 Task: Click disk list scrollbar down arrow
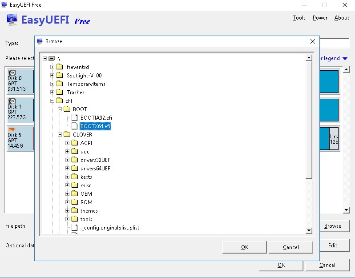pyautogui.click(x=346, y=210)
